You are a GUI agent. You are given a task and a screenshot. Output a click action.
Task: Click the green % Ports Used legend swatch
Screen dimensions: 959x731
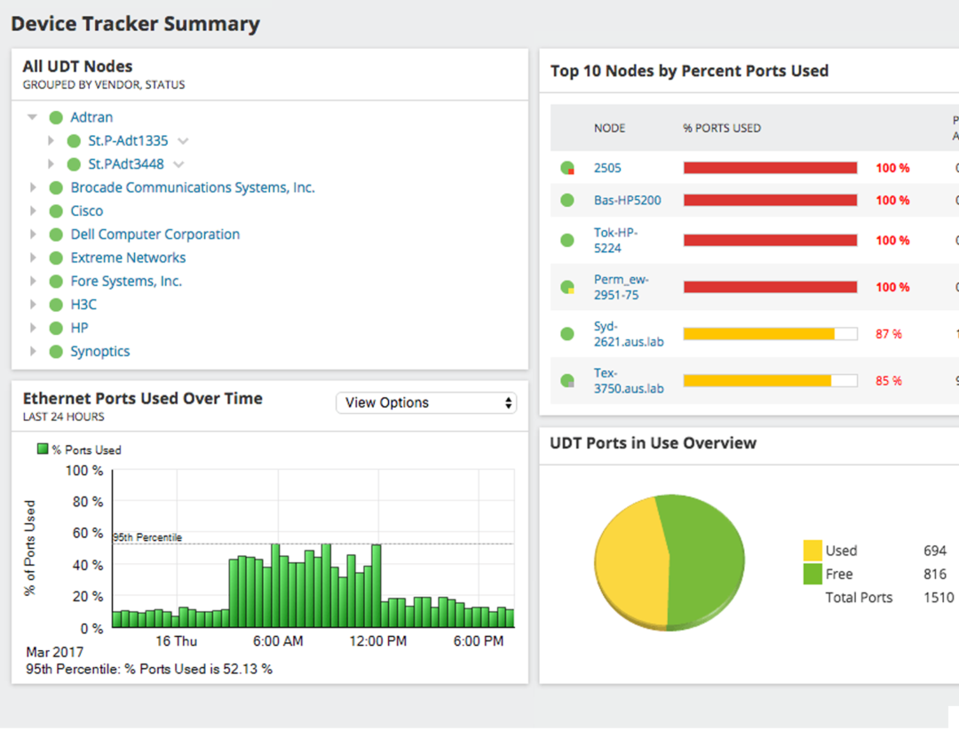43,449
